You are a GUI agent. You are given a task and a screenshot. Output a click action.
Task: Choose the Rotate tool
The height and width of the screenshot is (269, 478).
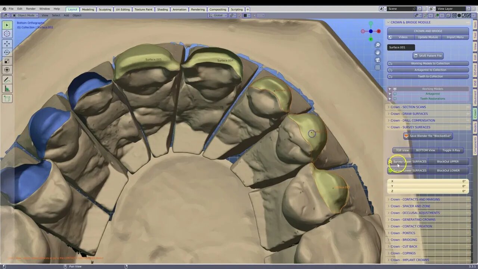coord(7,52)
